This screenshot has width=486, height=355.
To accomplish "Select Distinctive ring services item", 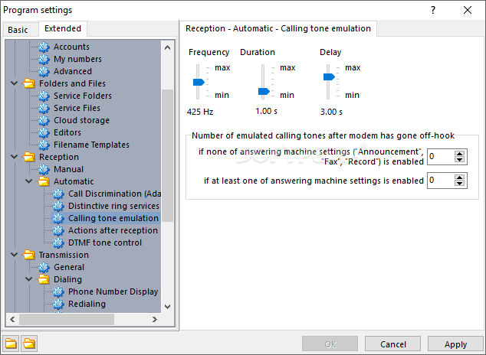I will tap(113, 206).
